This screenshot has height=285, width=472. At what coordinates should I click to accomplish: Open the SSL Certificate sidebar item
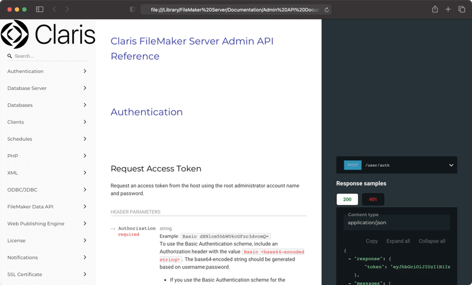25,274
